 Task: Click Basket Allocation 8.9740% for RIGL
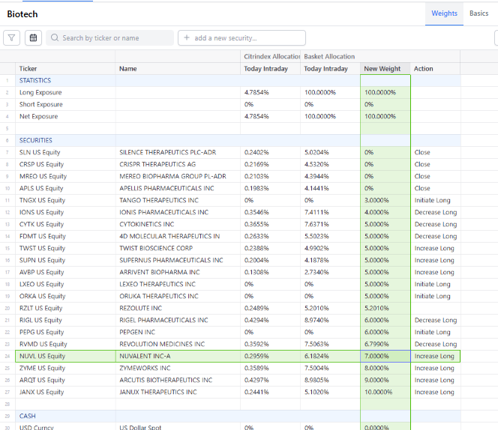330,320
